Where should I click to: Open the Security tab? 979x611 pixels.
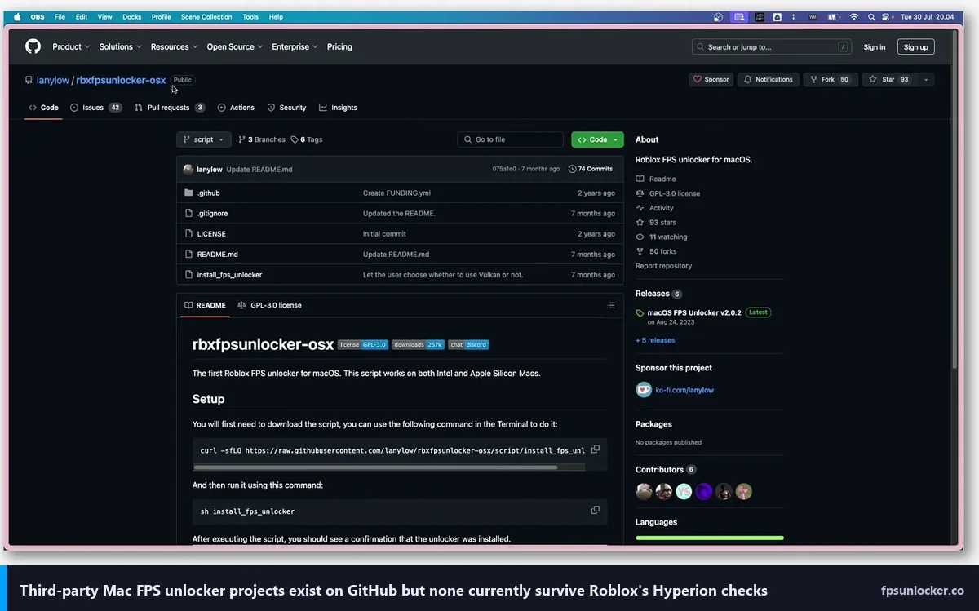(x=286, y=108)
